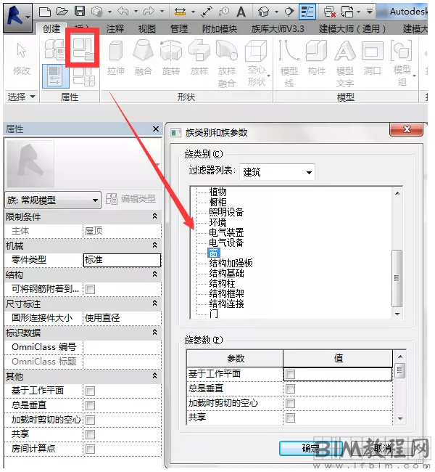
Task: Choose the Revolve (旋转) tool icon
Action: click(171, 52)
